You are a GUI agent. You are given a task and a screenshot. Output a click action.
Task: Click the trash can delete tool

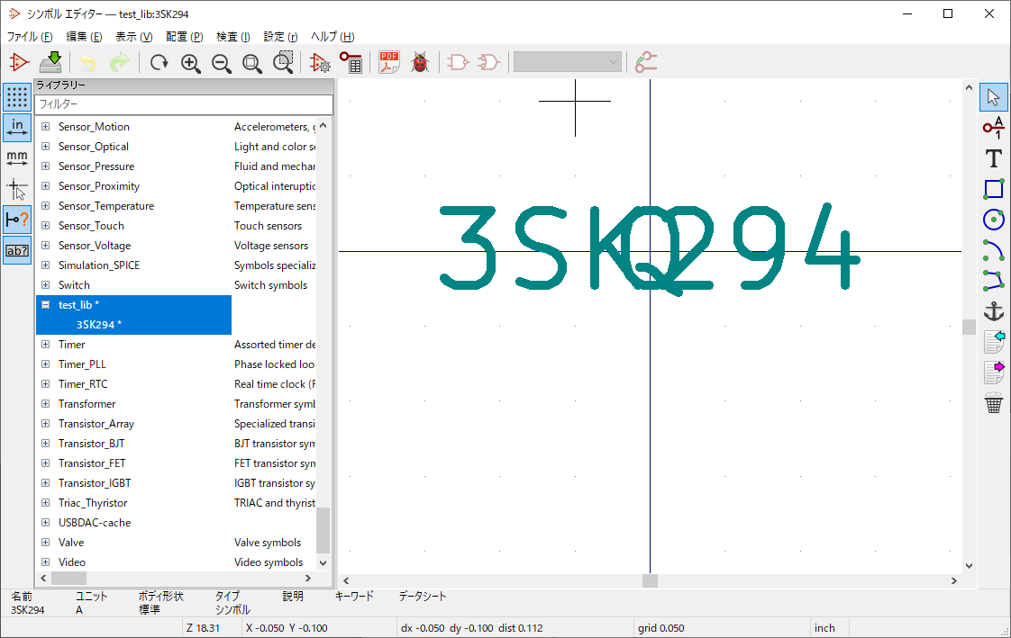(993, 403)
